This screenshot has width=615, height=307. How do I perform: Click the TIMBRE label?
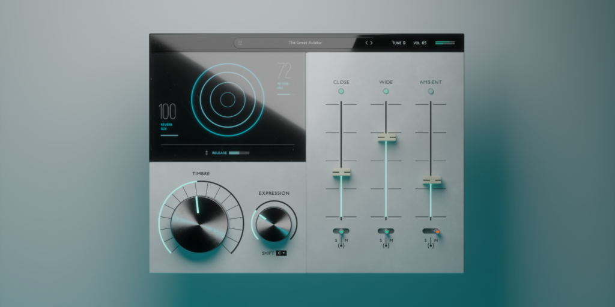[x=201, y=173]
